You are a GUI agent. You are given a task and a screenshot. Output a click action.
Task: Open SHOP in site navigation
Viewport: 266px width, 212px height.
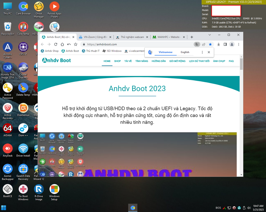[117, 61]
